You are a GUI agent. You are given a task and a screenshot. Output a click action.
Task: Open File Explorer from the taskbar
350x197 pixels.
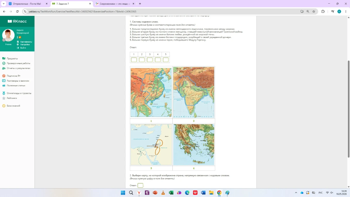pos(211,193)
